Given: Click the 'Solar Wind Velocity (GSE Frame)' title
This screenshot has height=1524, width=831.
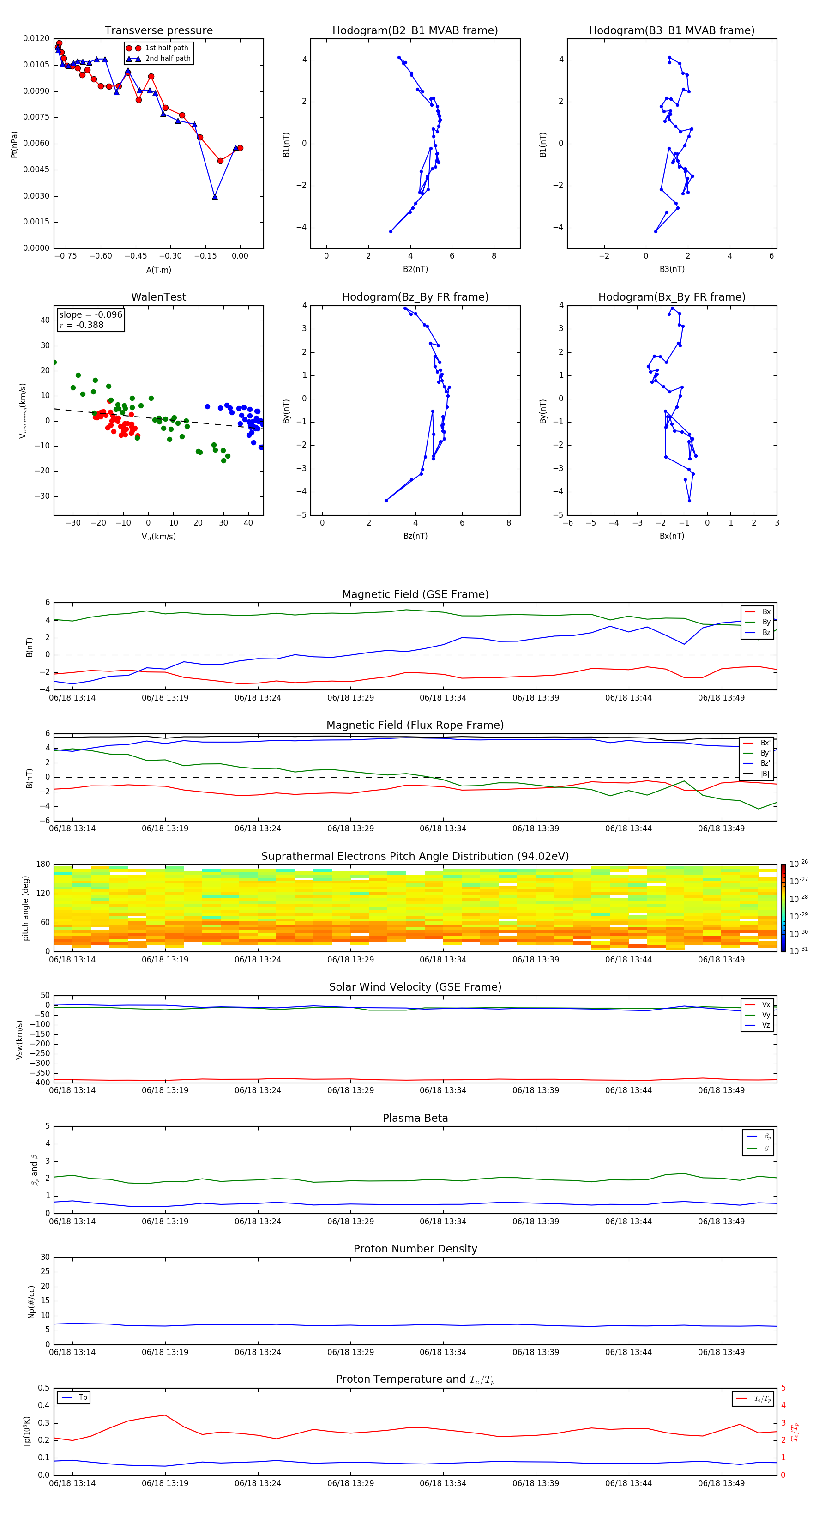Looking at the screenshot, I should [415, 987].
